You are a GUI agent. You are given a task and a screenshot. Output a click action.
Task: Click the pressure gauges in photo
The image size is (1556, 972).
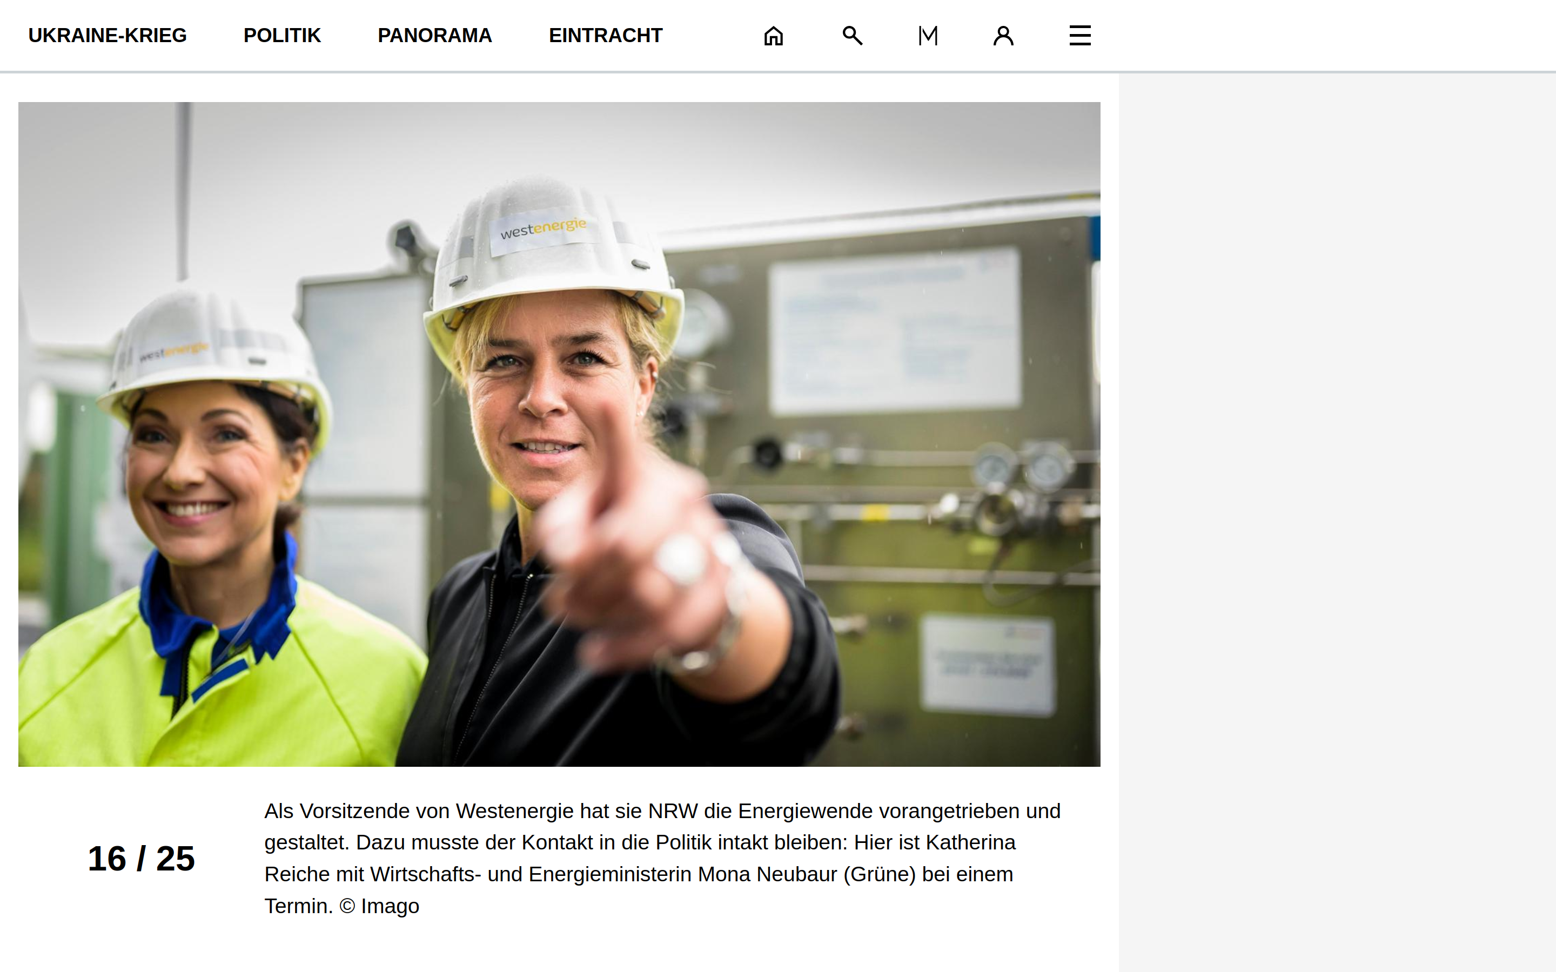click(x=1019, y=469)
